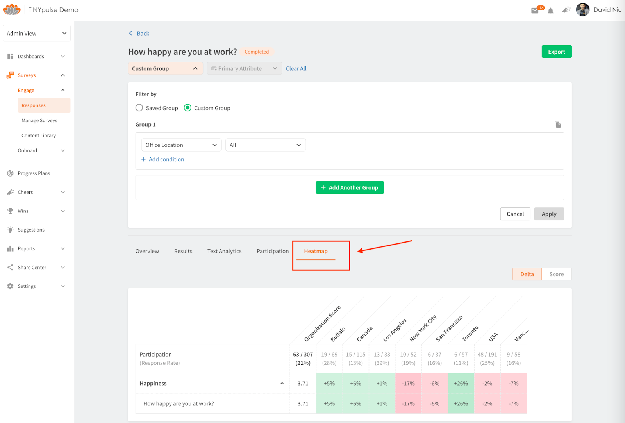Click the Organization Score column header
625x423 pixels.
322,323
